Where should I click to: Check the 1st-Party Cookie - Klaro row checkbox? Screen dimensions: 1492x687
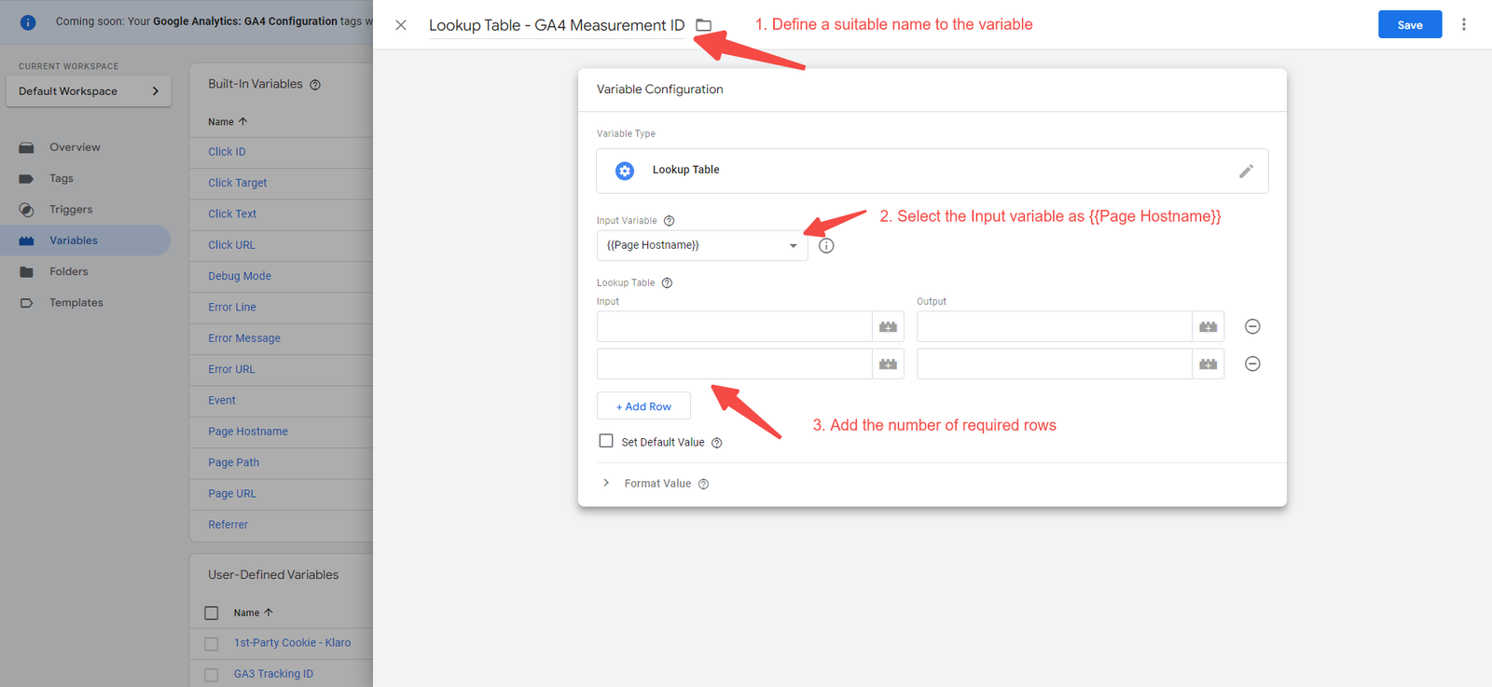[212, 643]
